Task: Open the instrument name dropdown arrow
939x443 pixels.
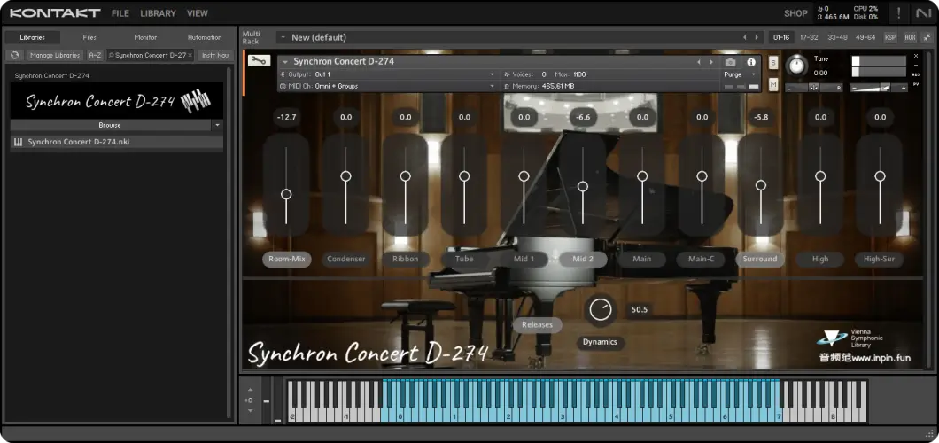Action: point(285,62)
